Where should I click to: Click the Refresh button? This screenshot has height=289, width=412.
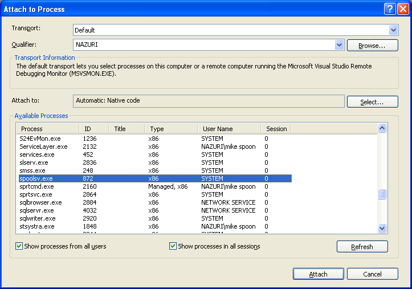[362, 247]
